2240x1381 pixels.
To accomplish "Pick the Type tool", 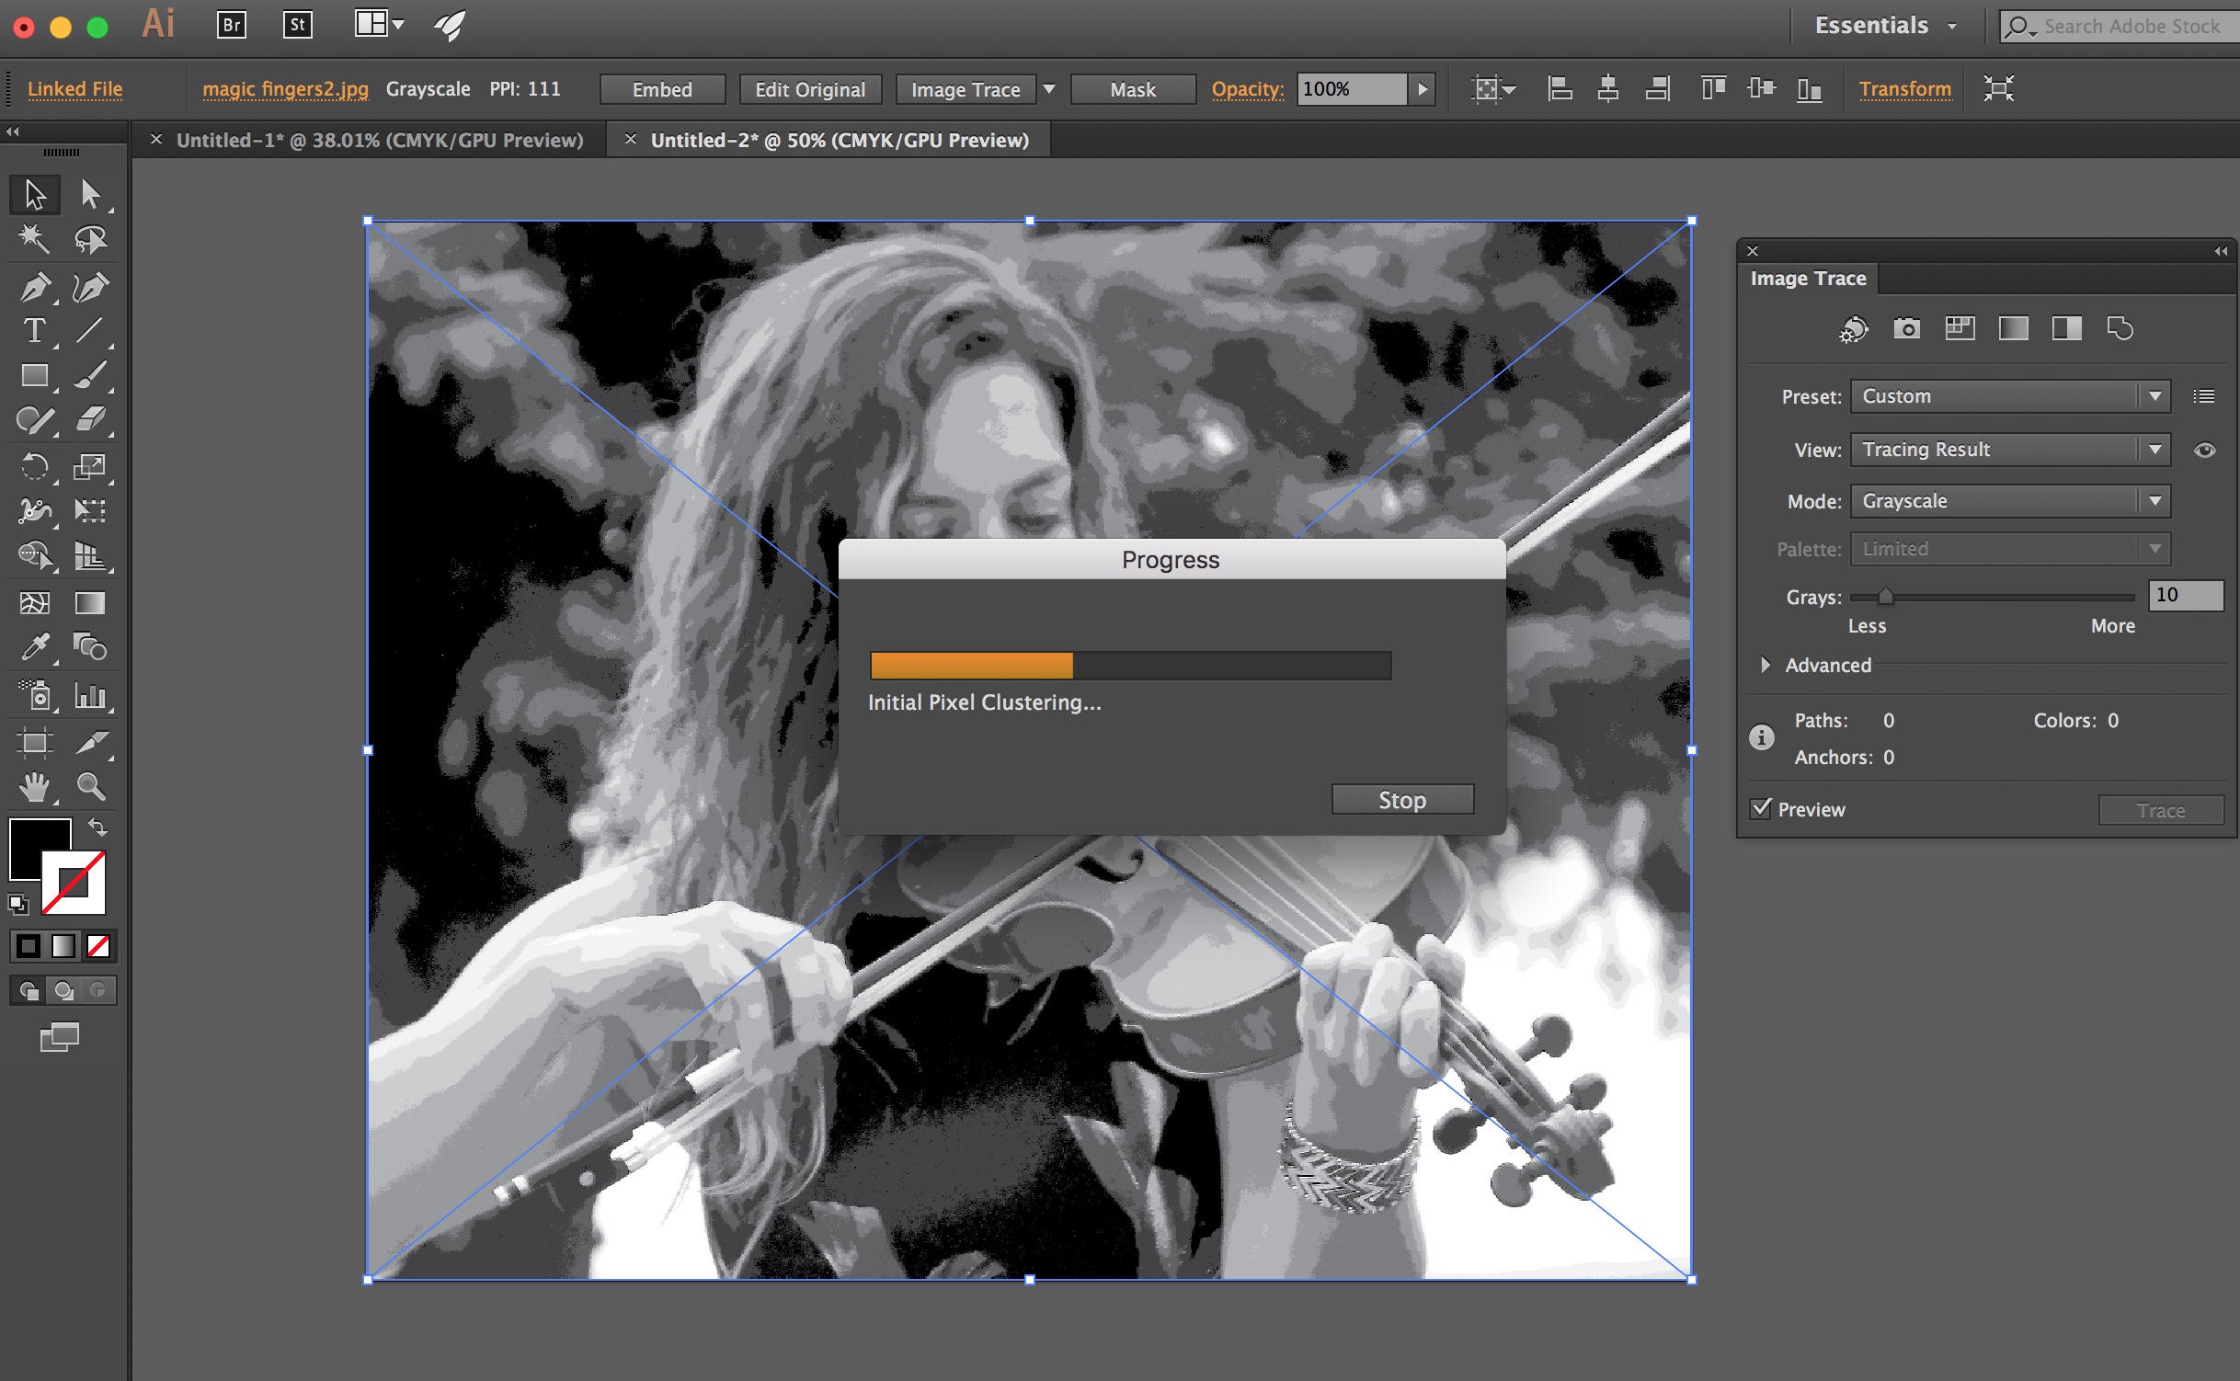I will point(35,331).
